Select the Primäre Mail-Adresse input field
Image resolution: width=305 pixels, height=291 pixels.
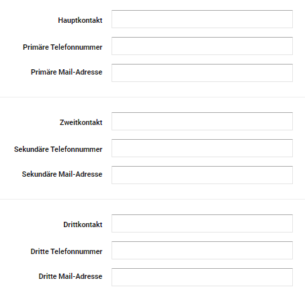coord(202,73)
